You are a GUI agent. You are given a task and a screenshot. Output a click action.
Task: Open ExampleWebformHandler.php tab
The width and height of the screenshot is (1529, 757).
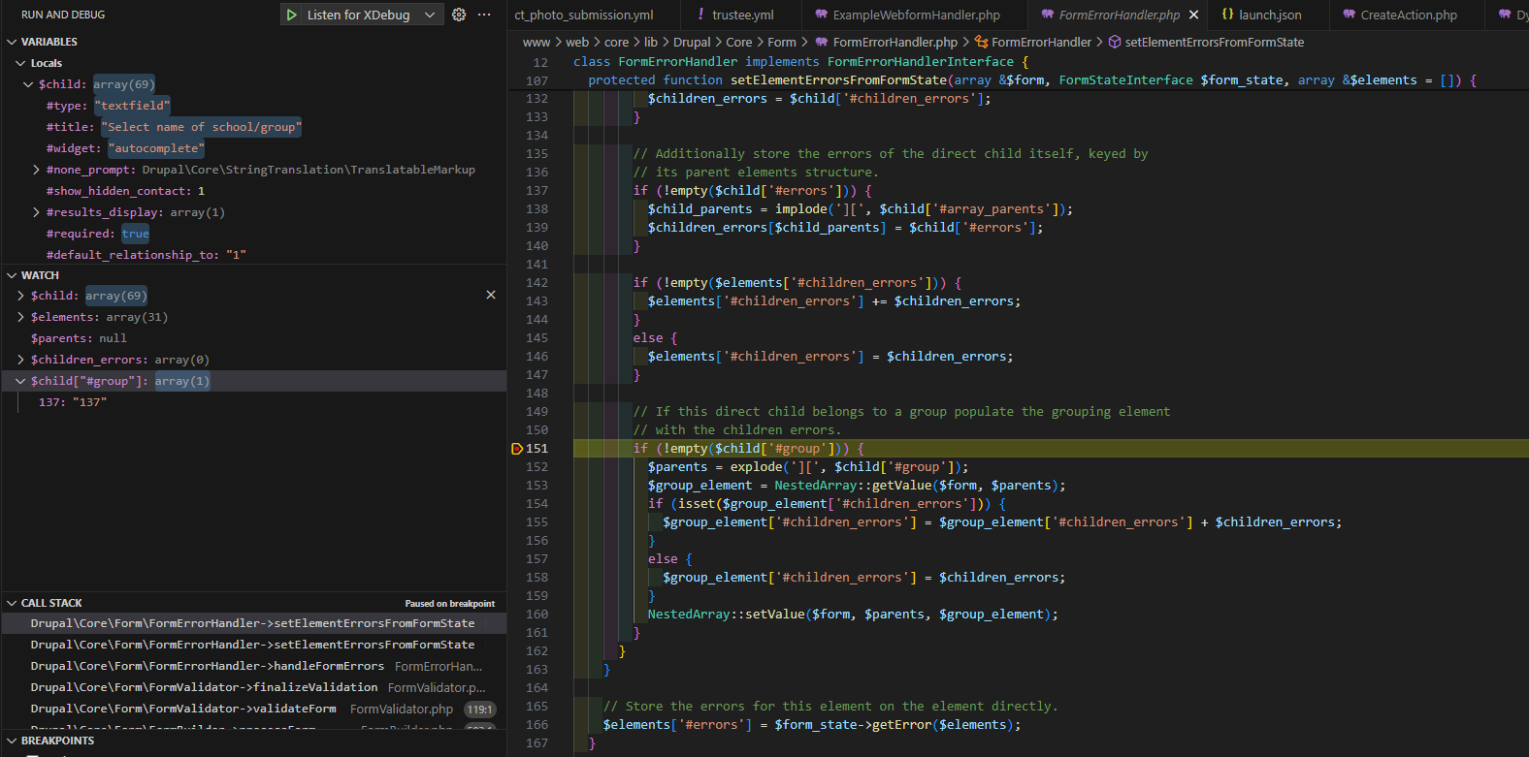tap(907, 15)
